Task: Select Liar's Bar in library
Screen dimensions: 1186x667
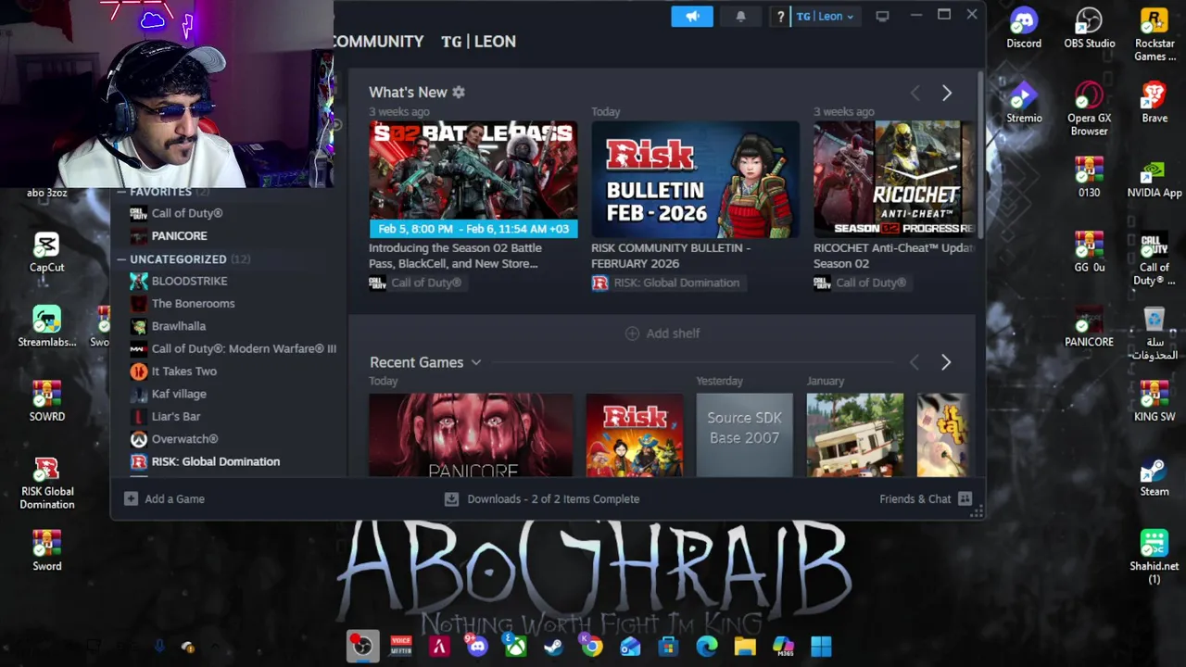Action: (x=175, y=417)
